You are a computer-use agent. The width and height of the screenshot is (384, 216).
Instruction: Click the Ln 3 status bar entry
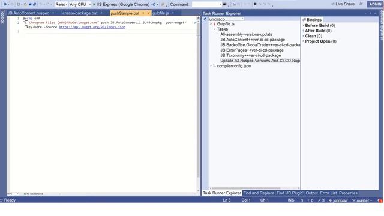point(227,200)
